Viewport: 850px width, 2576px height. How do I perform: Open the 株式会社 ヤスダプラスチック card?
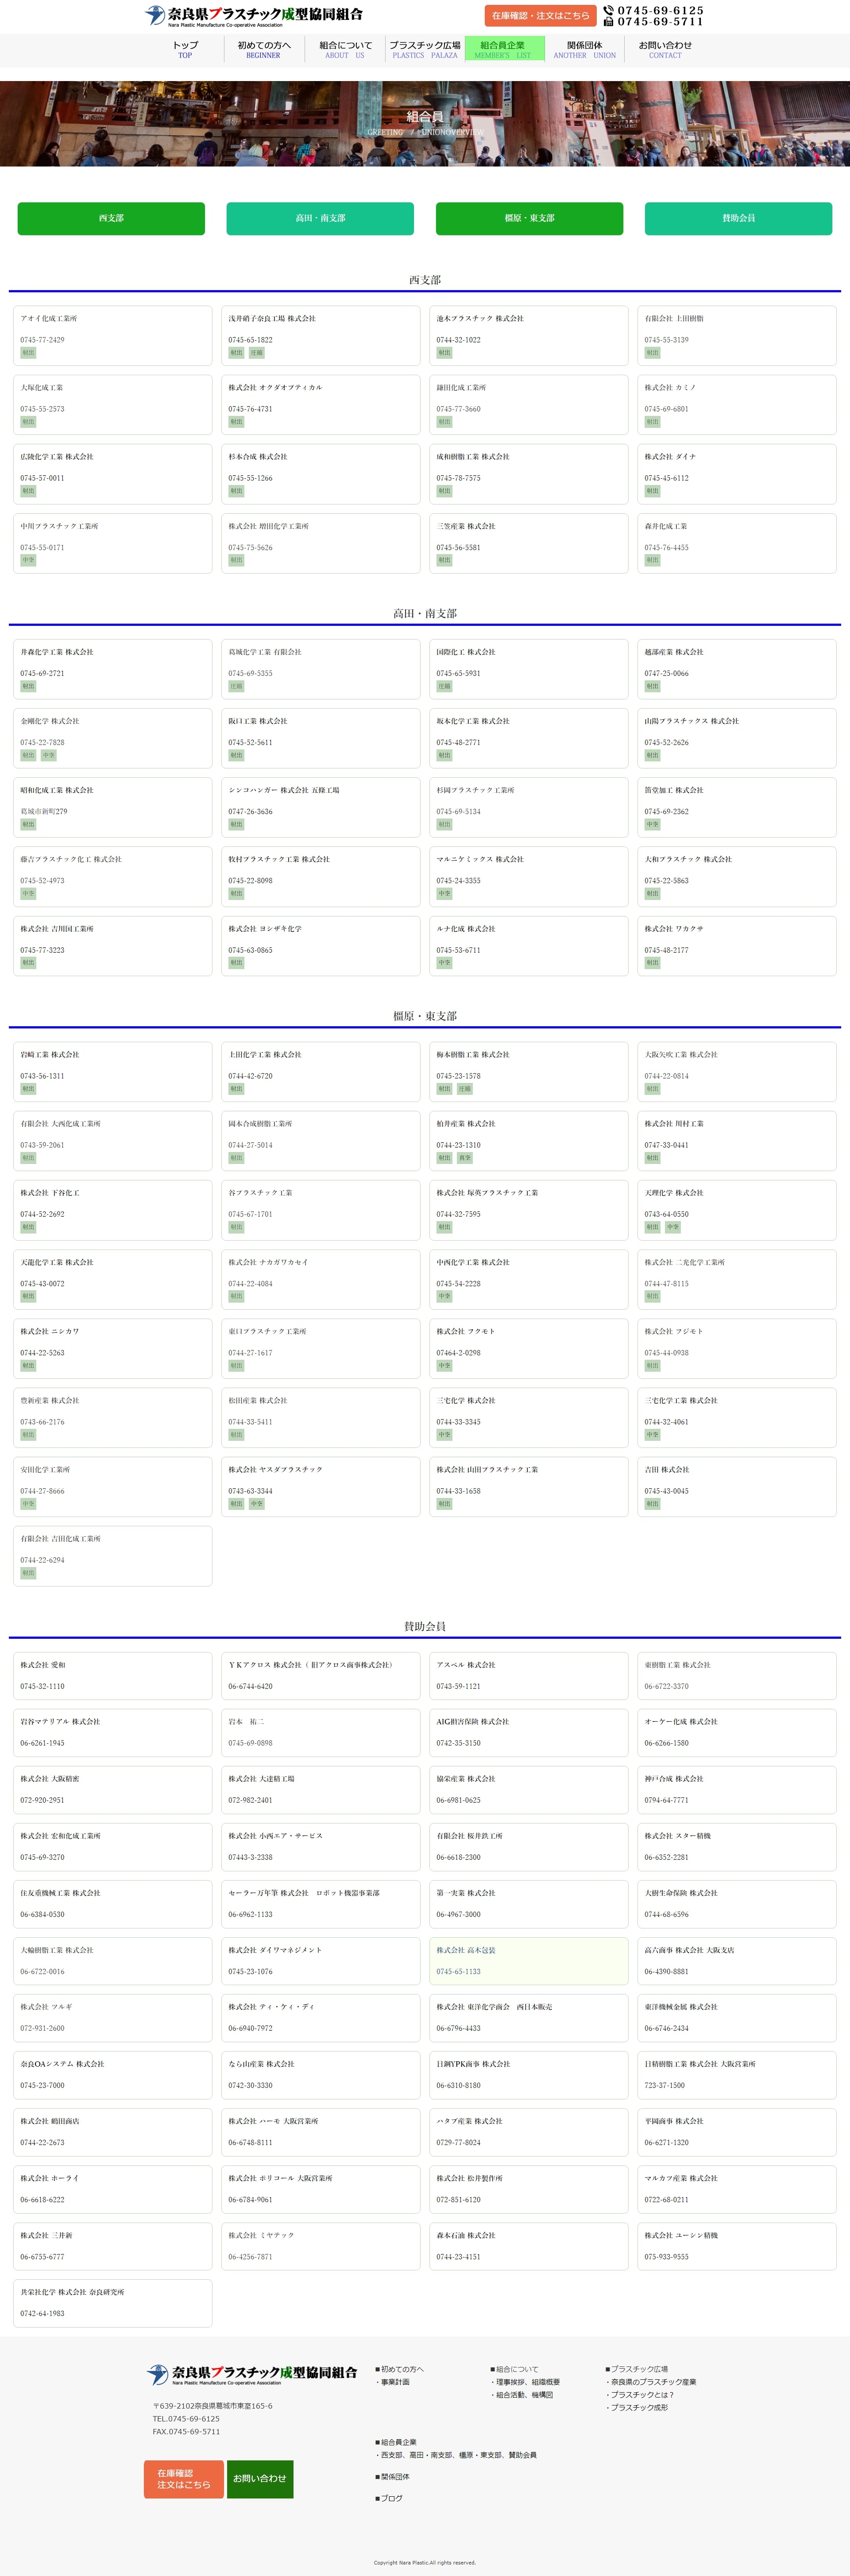(x=321, y=1487)
